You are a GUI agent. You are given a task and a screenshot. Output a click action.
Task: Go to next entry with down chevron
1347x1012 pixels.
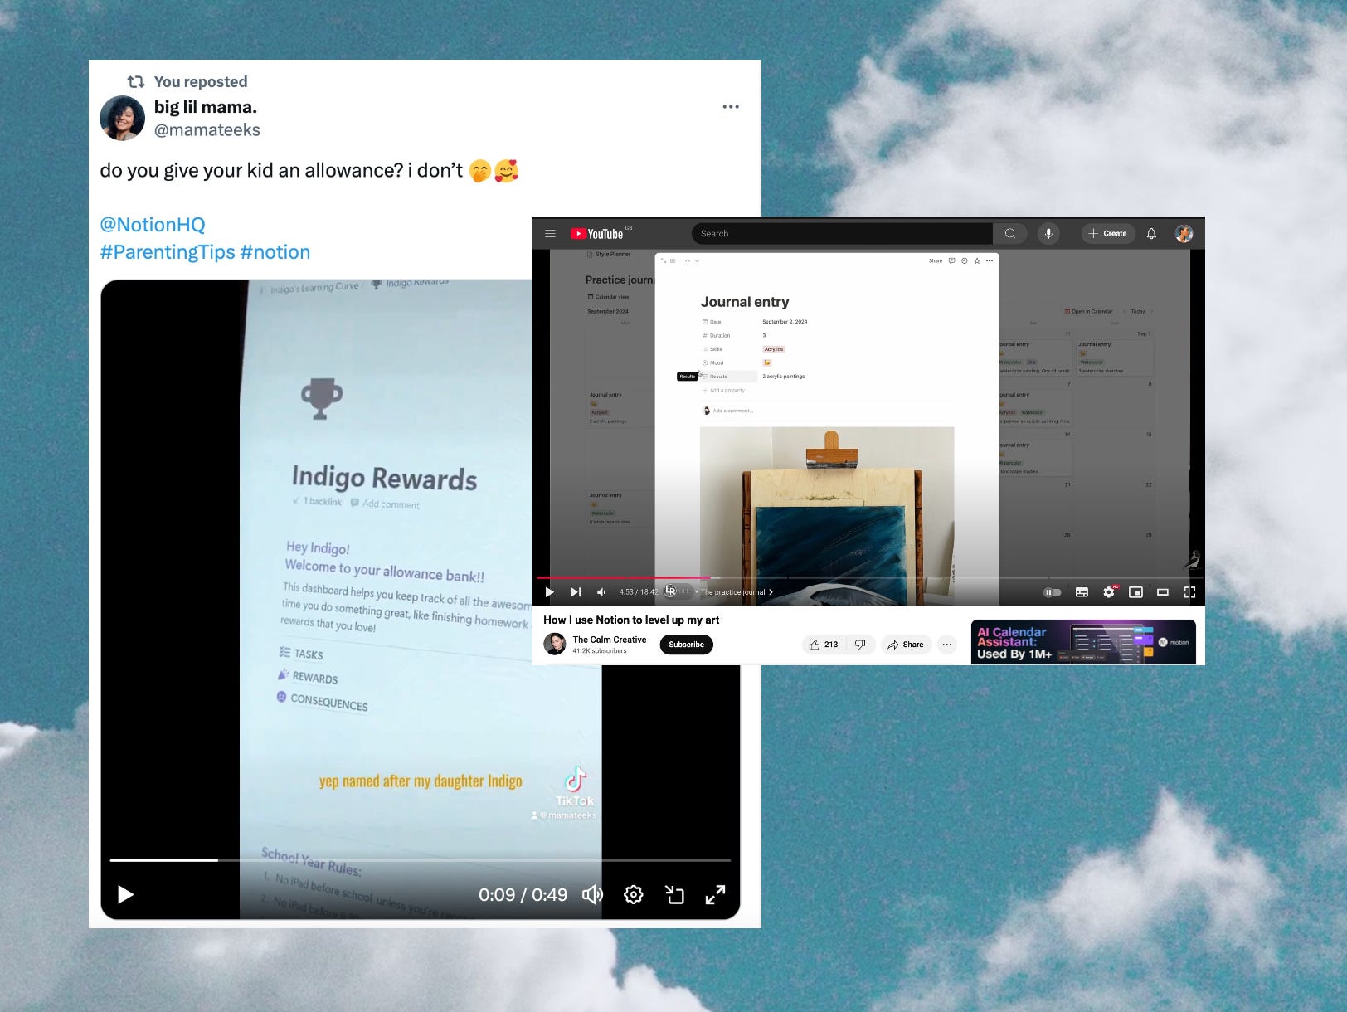pyautogui.click(x=697, y=260)
